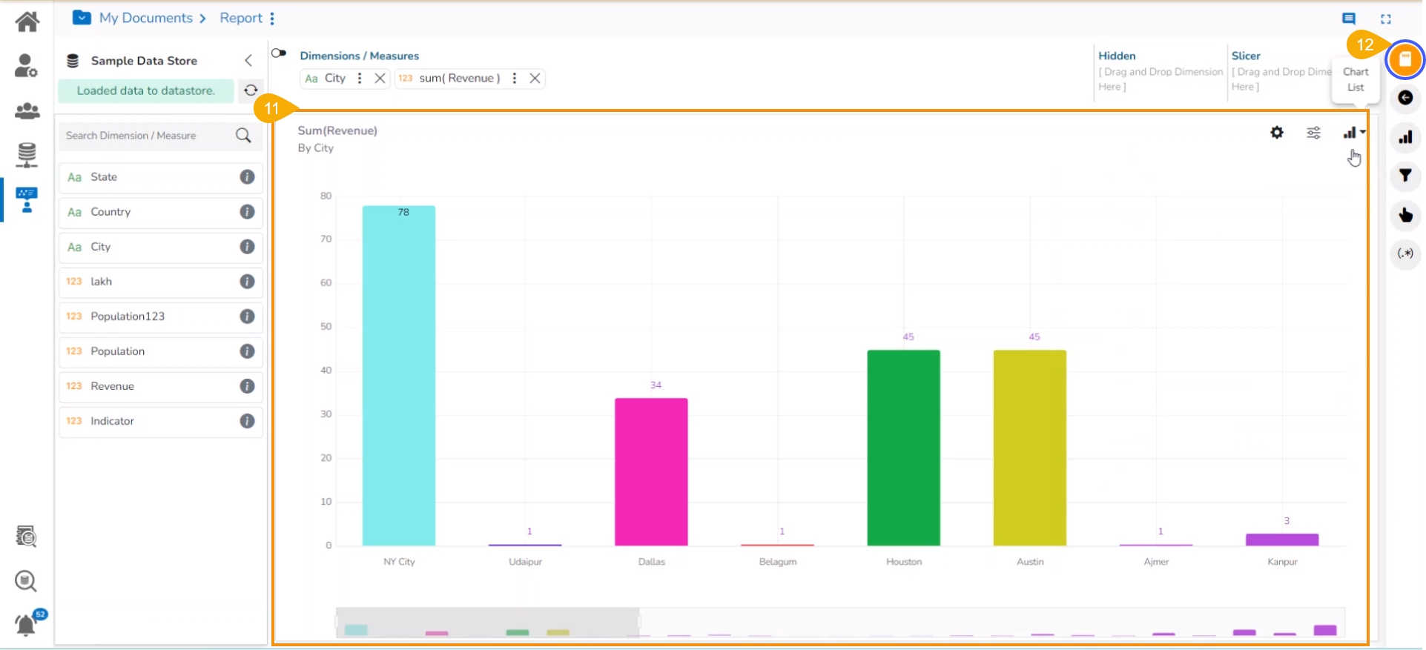Click the refresh datastore icon

[251, 90]
